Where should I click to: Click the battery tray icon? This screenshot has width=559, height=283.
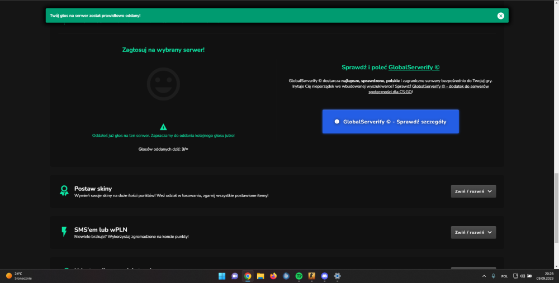coord(529,276)
